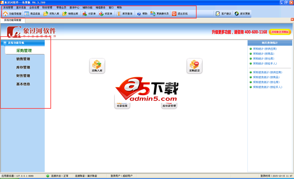Open the 付款结算 workflow icon

122,106
